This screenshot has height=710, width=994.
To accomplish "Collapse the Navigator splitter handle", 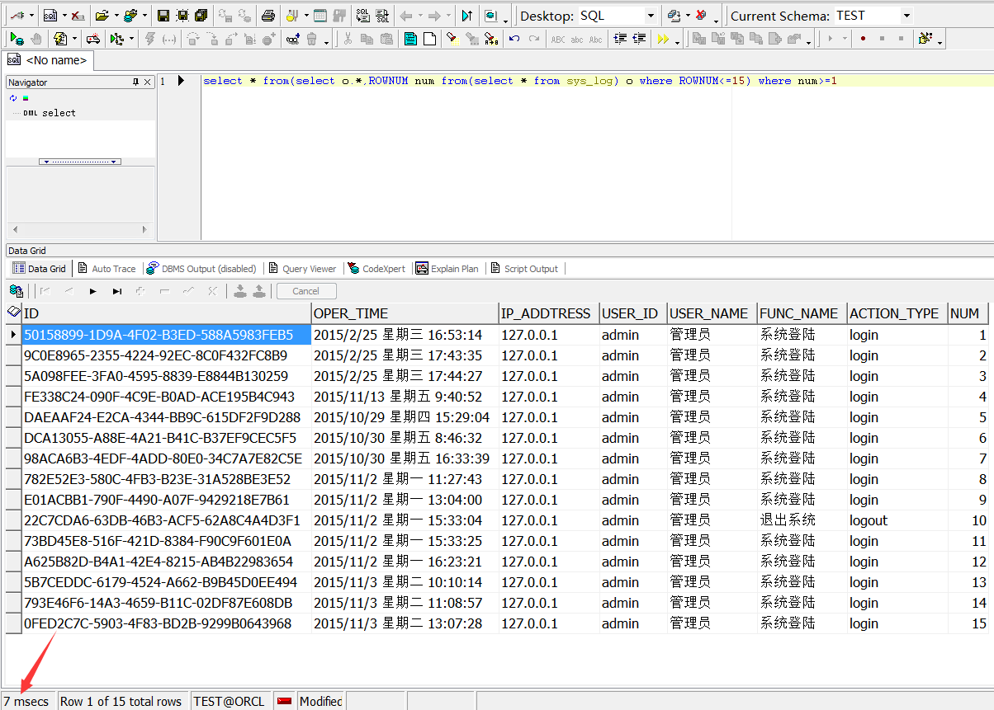I will pyautogui.click(x=80, y=162).
